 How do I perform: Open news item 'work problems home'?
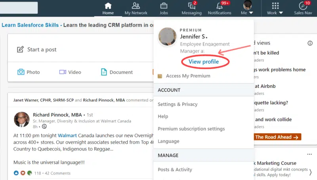tap(280, 69)
